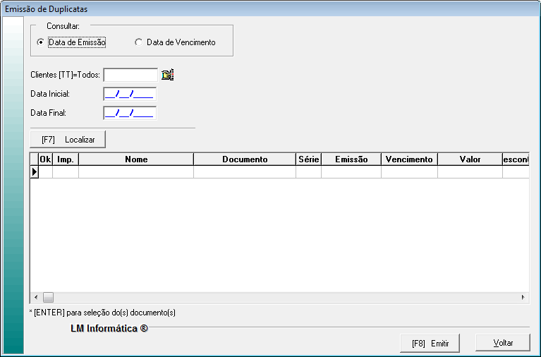Click the Série column header
The height and width of the screenshot is (357, 541).
point(308,159)
